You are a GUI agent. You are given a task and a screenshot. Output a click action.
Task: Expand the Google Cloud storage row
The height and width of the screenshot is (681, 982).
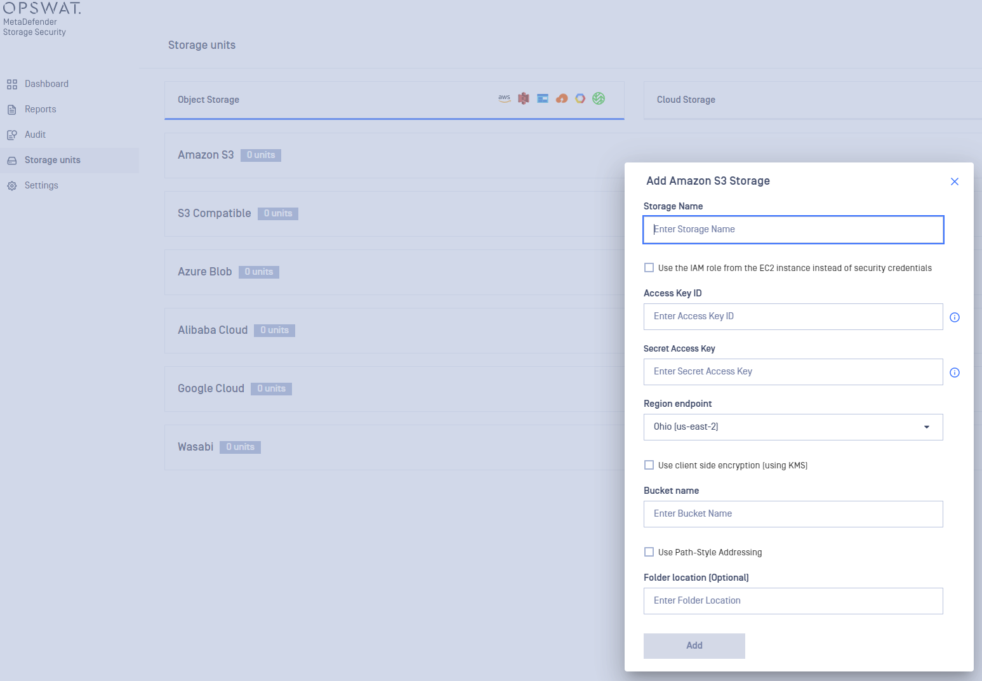(x=394, y=389)
